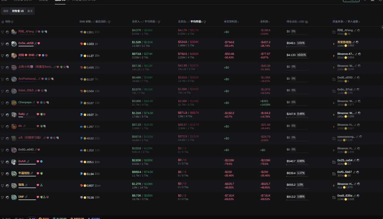The height and width of the screenshot is (219, 383).
Task: Sort by 总卖出 column
Action: coord(183,22)
